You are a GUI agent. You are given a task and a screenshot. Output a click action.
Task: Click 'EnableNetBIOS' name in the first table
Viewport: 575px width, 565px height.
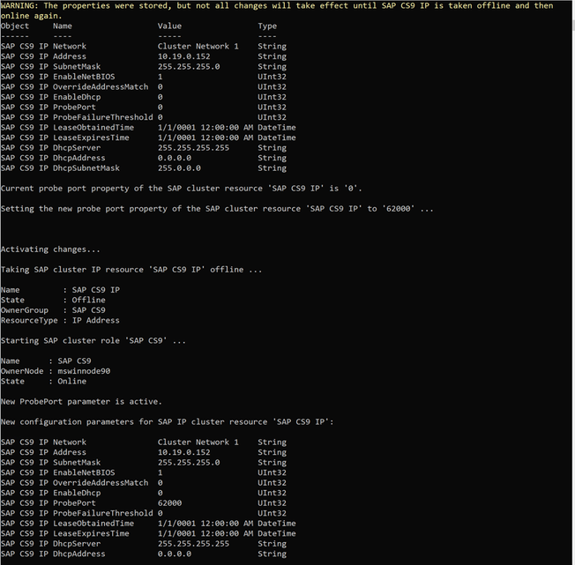coord(84,77)
